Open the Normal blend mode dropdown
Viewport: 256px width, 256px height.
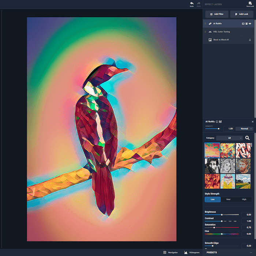244,129
